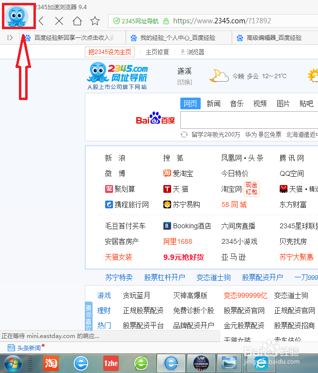
Task: Select the 图片 search tab
Action: coord(283,103)
